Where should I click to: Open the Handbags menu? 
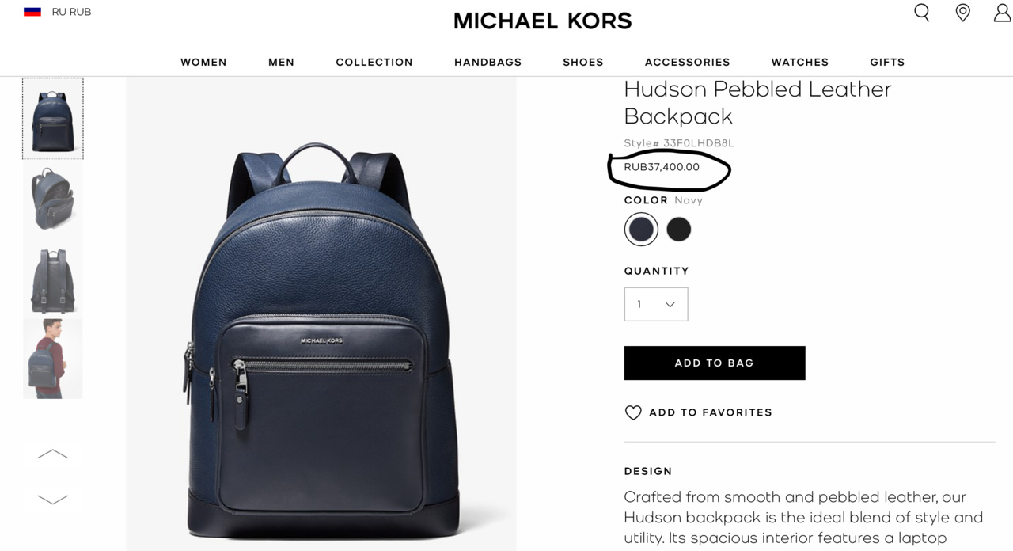pos(488,62)
